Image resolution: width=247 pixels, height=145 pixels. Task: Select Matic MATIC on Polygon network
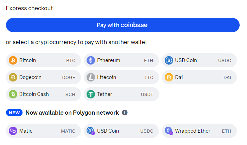43,131
